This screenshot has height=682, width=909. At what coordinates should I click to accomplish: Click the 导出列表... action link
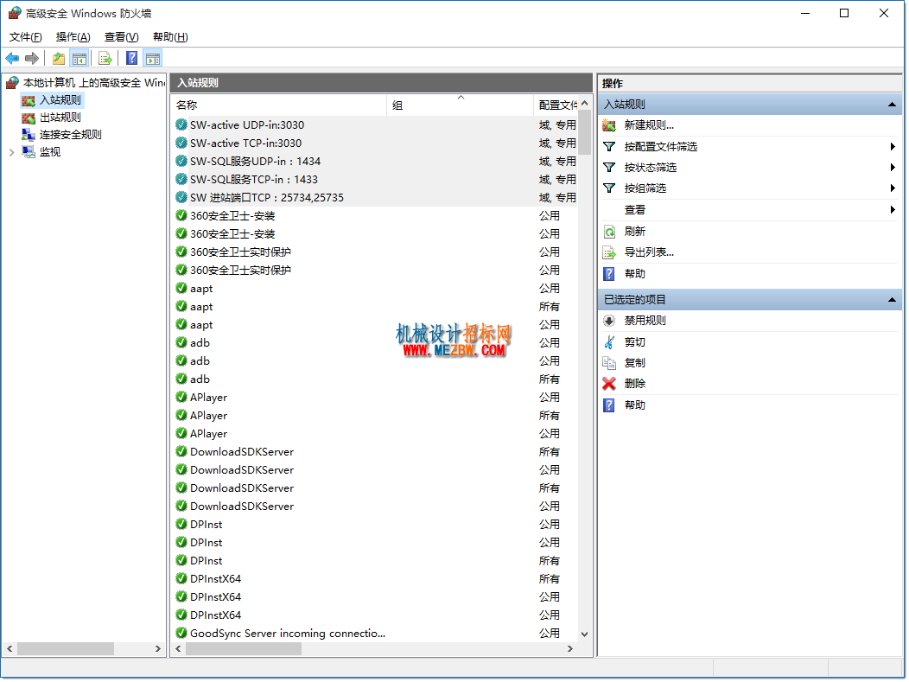pyautogui.click(x=649, y=253)
